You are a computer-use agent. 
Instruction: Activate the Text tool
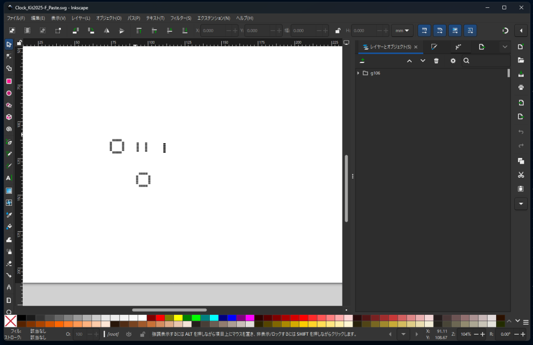(9, 178)
